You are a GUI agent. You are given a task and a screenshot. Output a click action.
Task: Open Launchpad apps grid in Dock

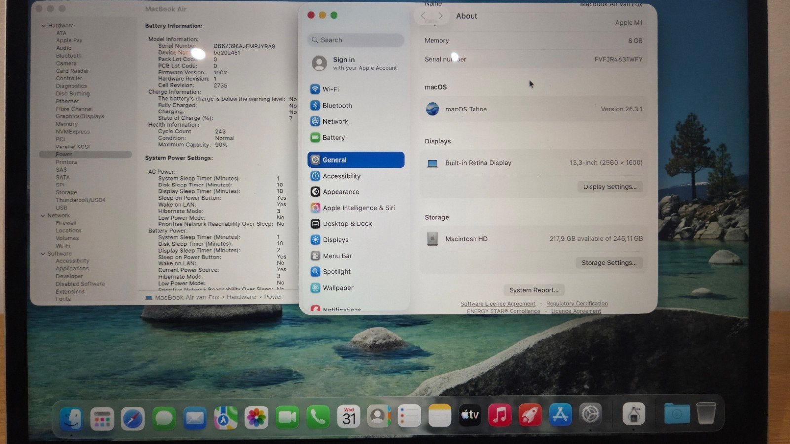(x=102, y=418)
